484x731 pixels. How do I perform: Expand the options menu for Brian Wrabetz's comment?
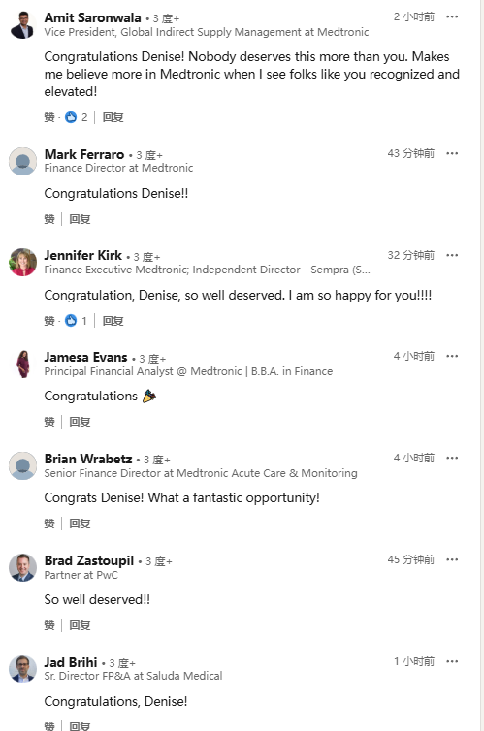(x=452, y=458)
